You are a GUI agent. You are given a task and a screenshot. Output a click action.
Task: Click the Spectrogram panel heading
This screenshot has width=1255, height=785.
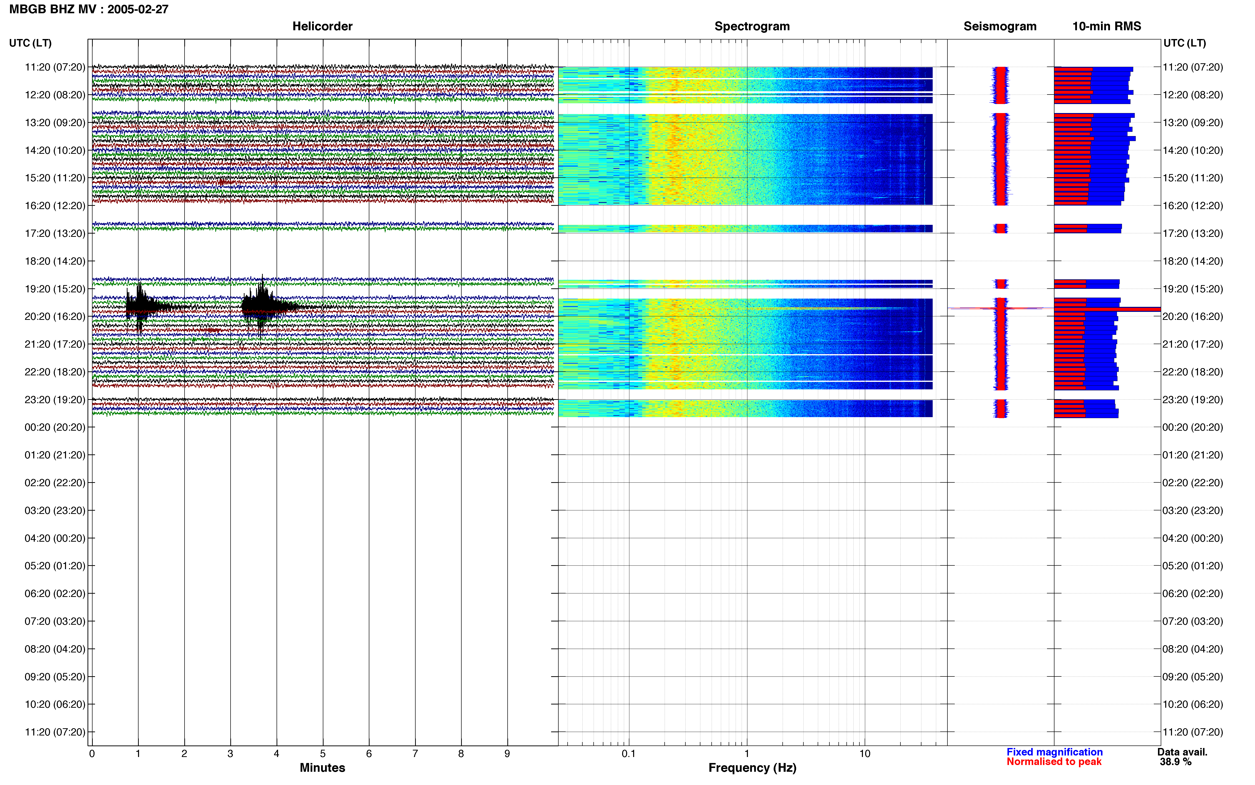pos(752,26)
